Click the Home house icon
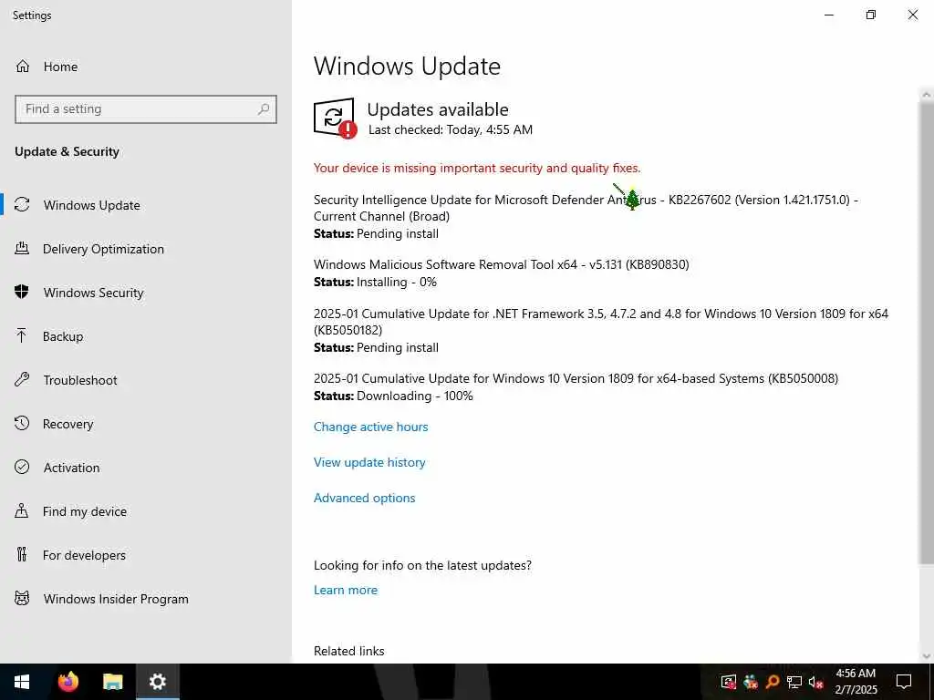The image size is (934, 700). [x=22, y=66]
